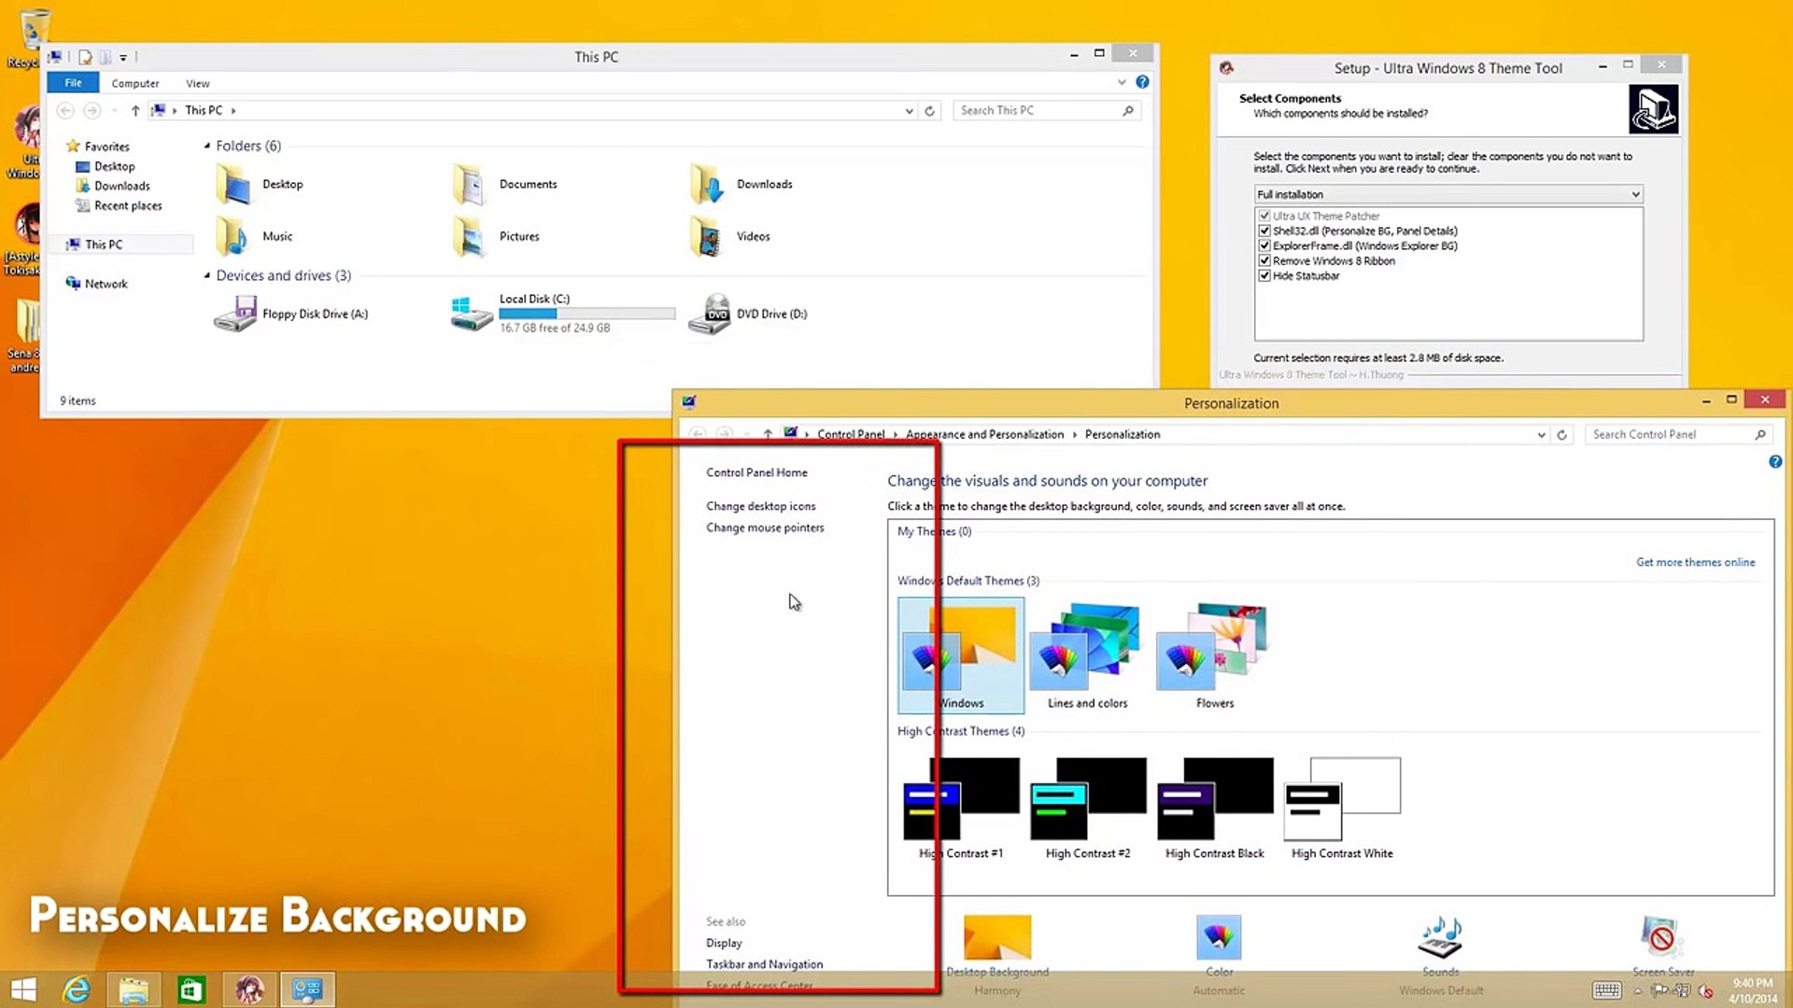Open the Local Disk (C:) drive icon

click(x=472, y=314)
